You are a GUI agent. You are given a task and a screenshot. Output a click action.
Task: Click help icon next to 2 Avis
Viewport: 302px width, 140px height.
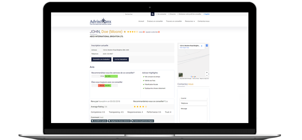144,32
